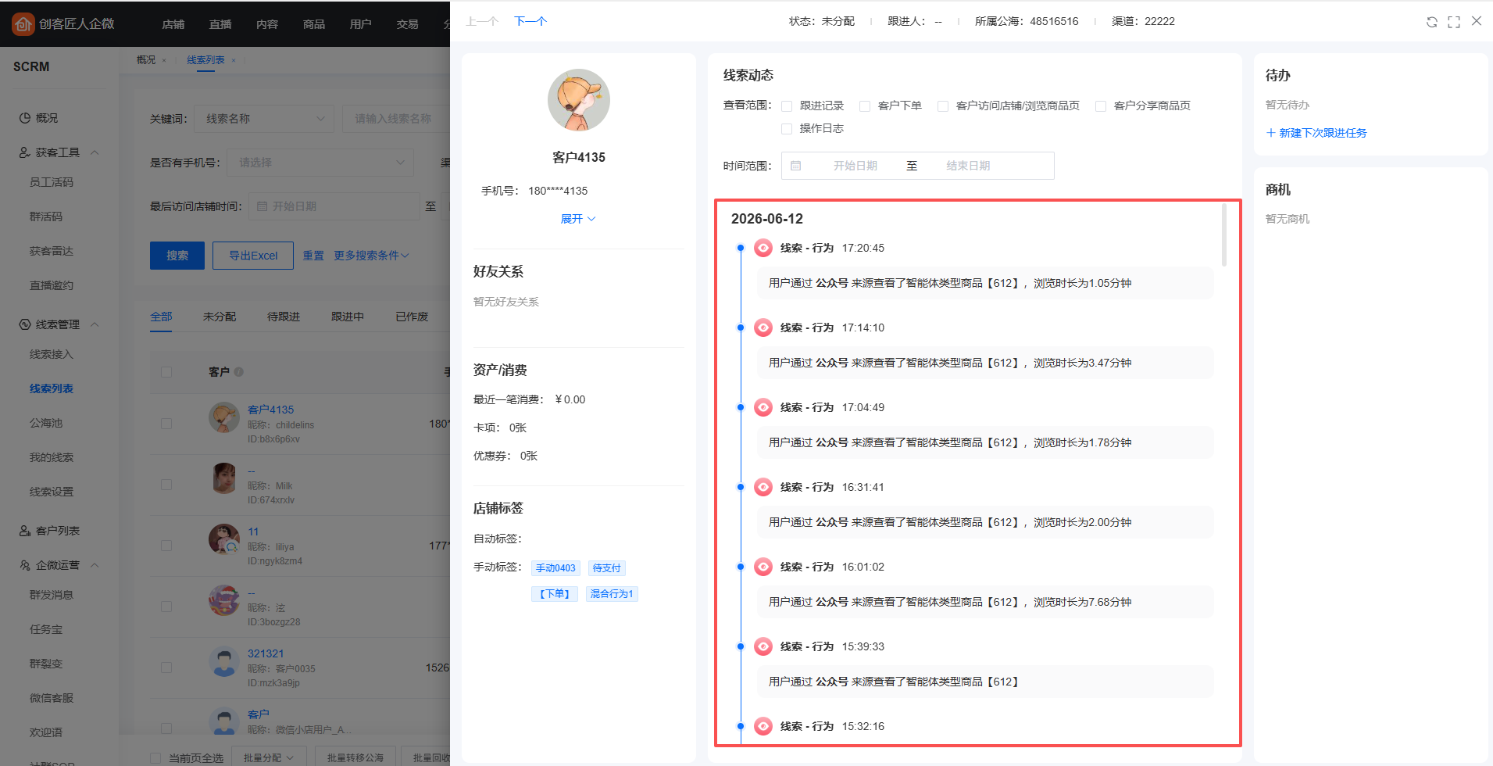The image size is (1493, 766).
Task: Toggle fullscreen for the detail drawer
Action: [1454, 22]
